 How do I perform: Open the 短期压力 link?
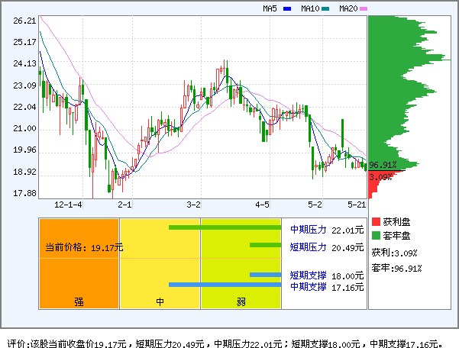point(308,246)
